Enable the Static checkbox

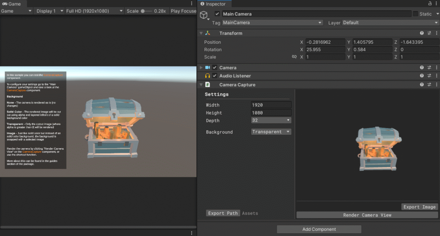click(x=415, y=14)
